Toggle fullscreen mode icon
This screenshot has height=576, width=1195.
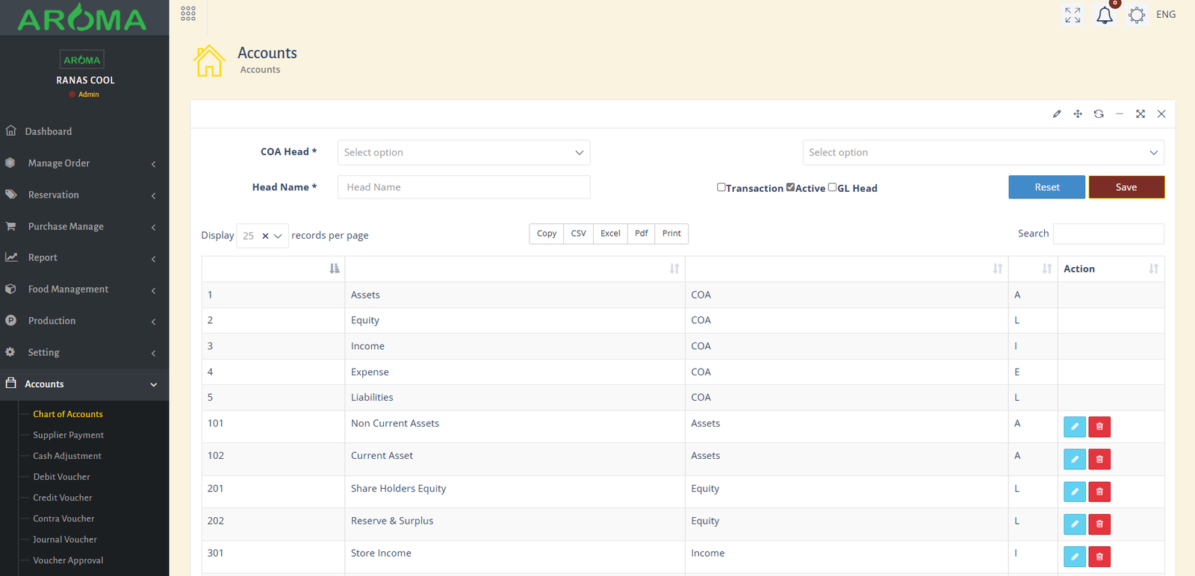(1073, 15)
